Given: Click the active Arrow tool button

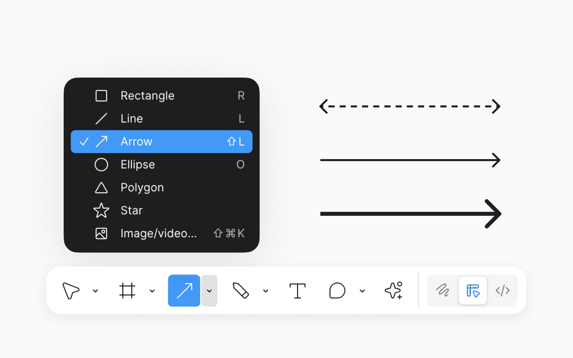Looking at the screenshot, I should pyautogui.click(x=184, y=291).
